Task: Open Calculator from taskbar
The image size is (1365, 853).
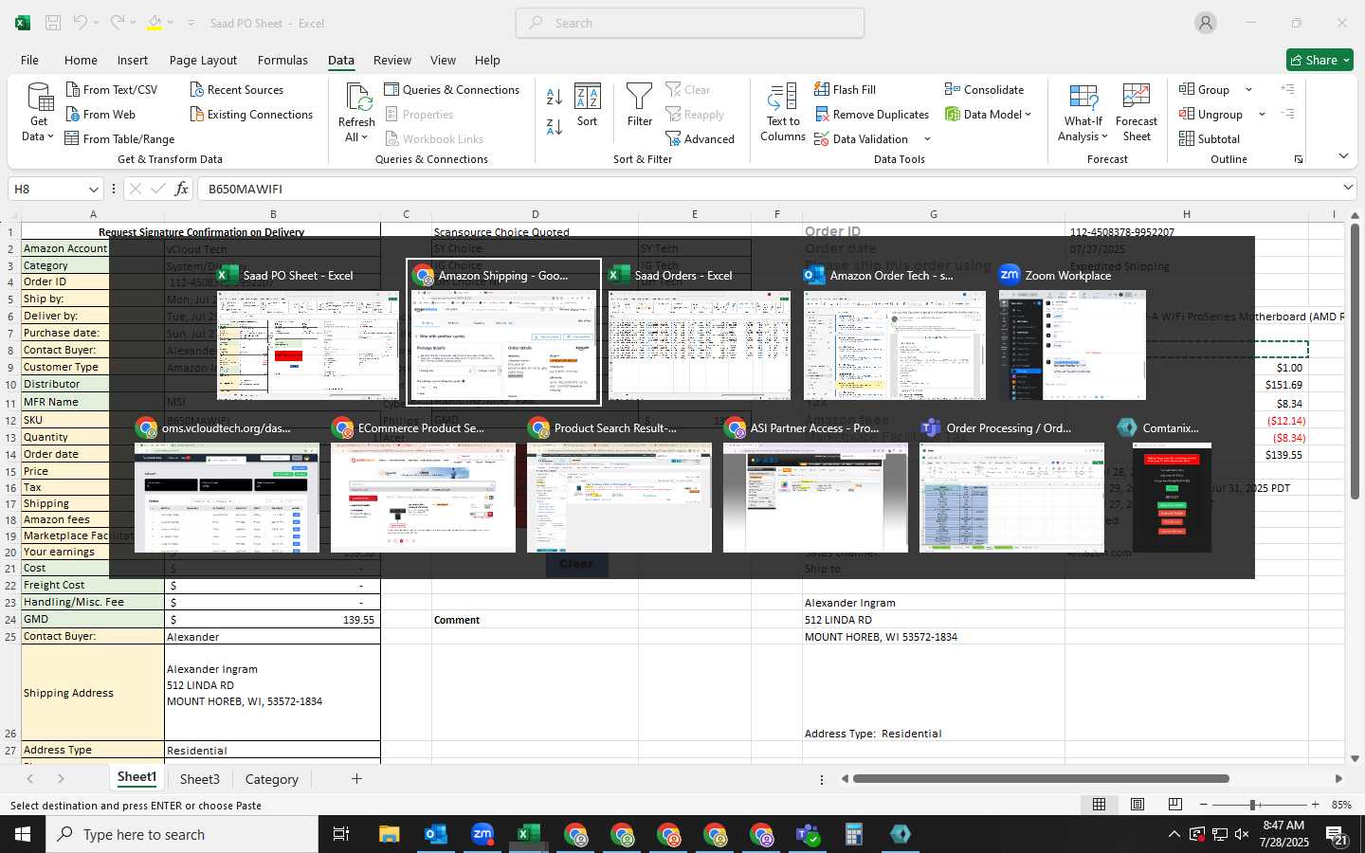Action: tap(853, 834)
